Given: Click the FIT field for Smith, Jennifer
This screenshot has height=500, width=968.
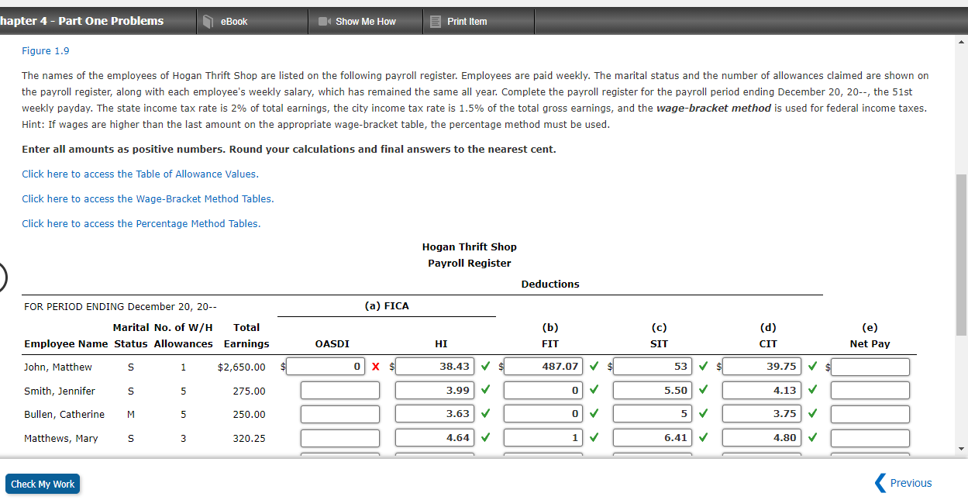Looking at the screenshot, I should point(544,391).
